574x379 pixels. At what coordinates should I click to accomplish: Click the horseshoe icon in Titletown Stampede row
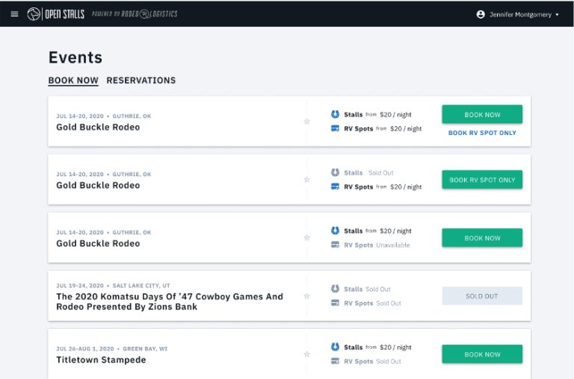tap(336, 348)
